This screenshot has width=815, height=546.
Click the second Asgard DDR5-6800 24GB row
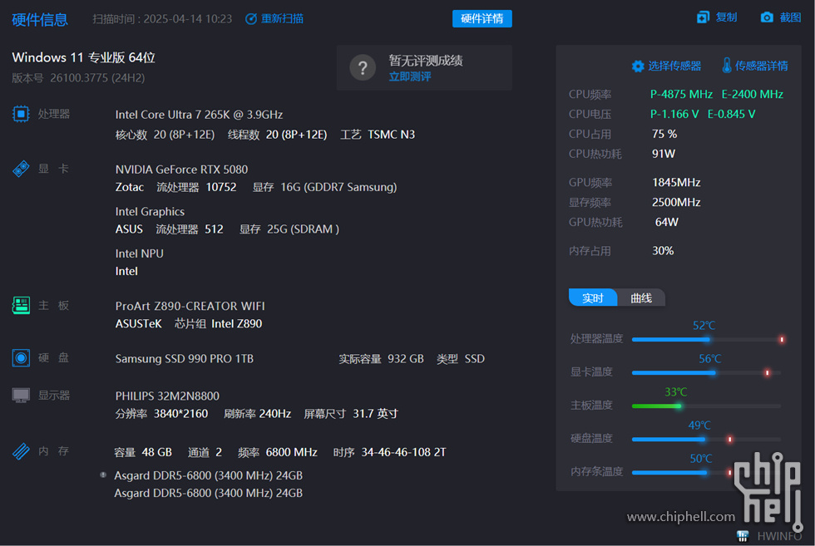(x=209, y=493)
